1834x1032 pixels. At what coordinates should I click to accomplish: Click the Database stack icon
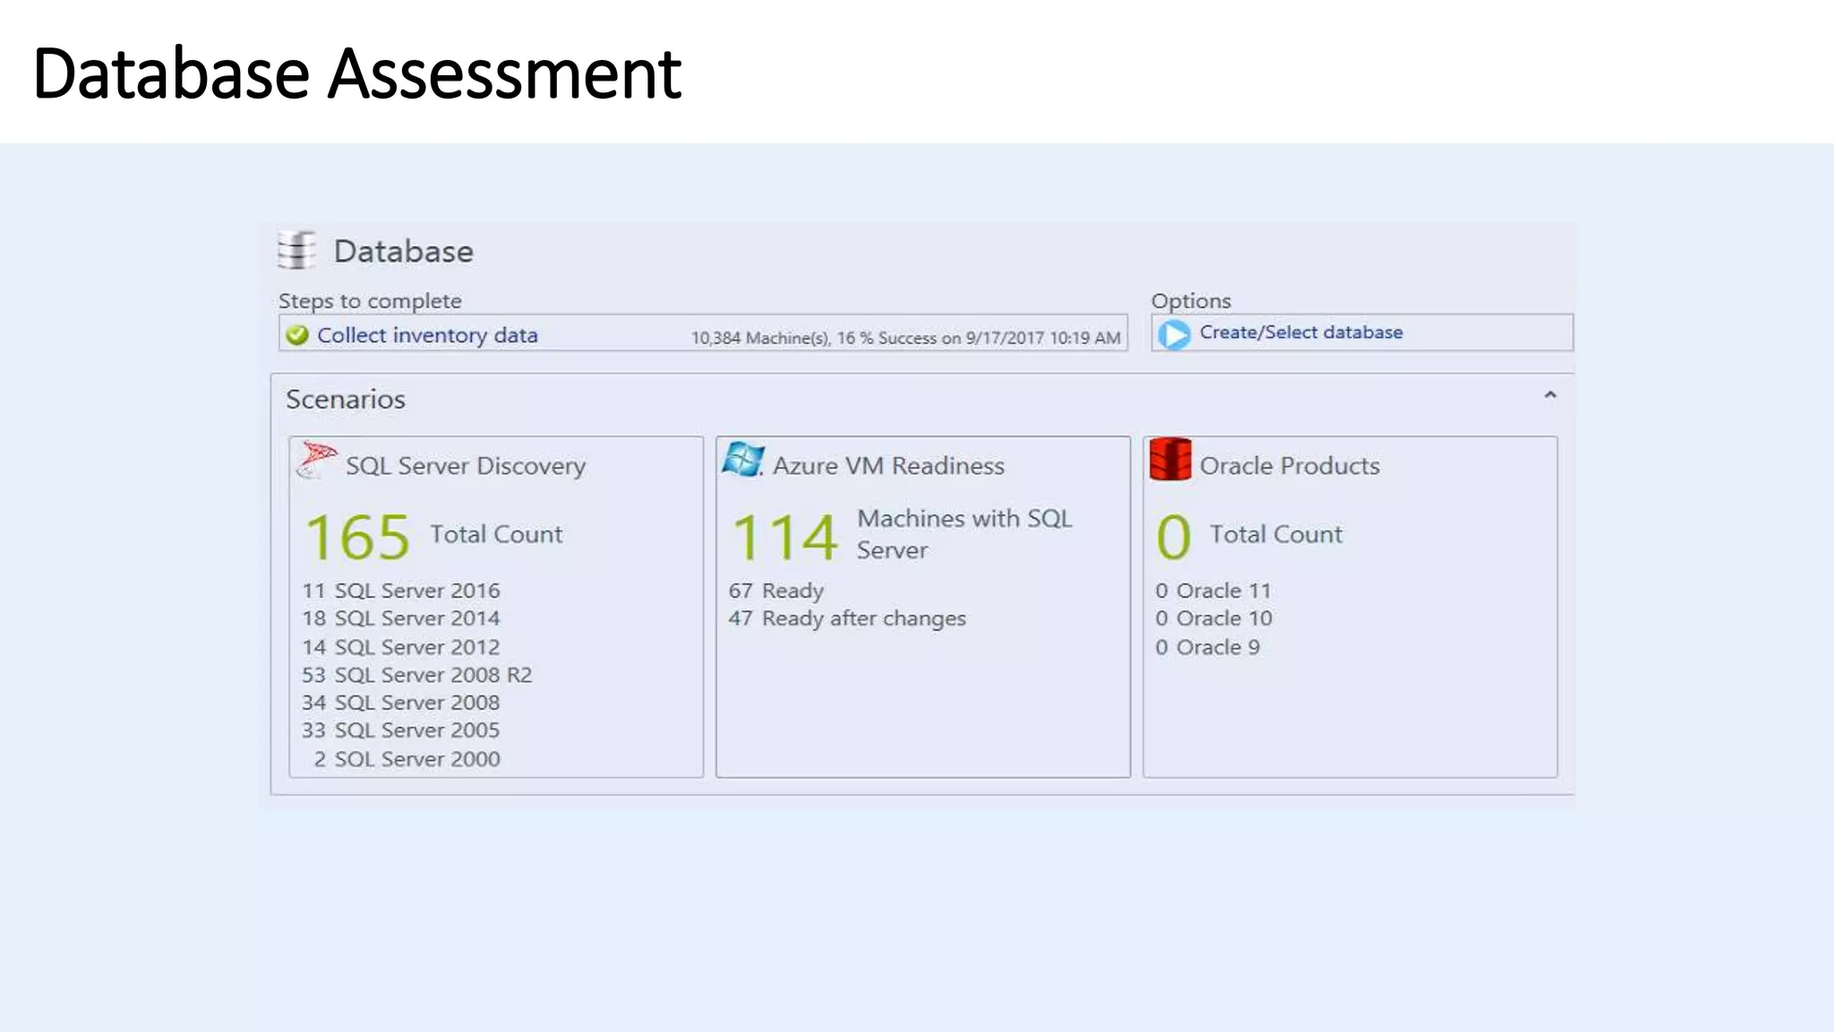click(296, 250)
